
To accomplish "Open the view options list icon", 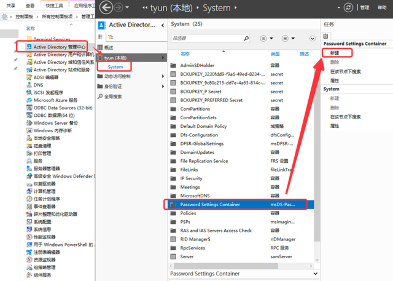I will click(x=263, y=38).
